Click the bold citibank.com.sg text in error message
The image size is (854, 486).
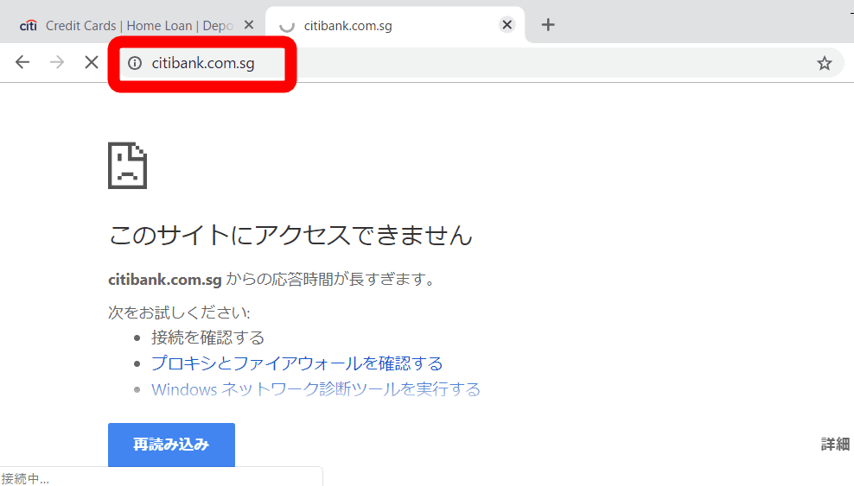[164, 280]
